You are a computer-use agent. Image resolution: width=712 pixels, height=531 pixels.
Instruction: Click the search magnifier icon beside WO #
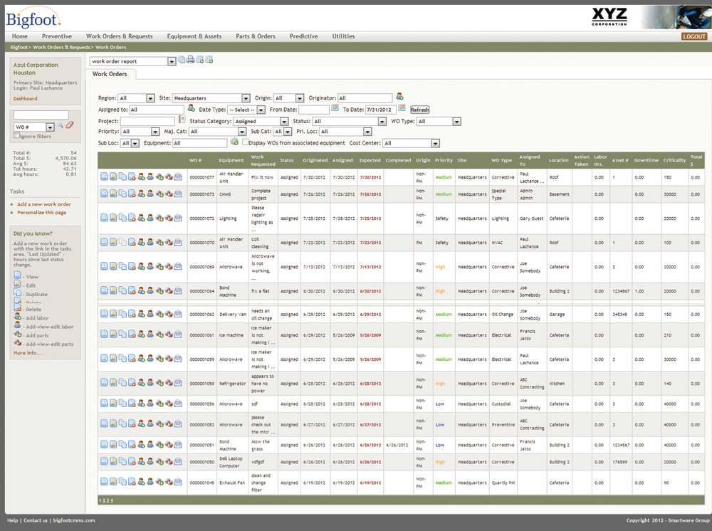click(60, 126)
